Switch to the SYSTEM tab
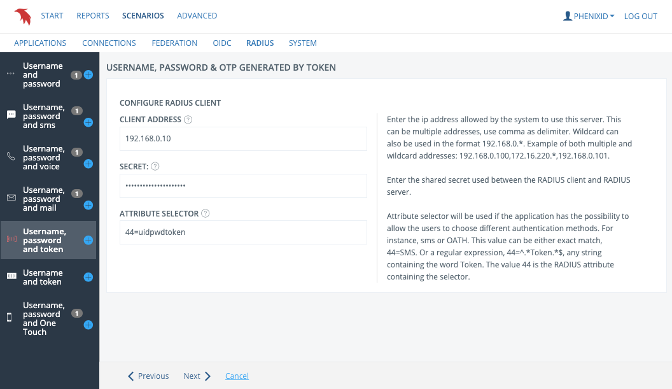The height and width of the screenshot is (389, 672). (x=302, y=43)
